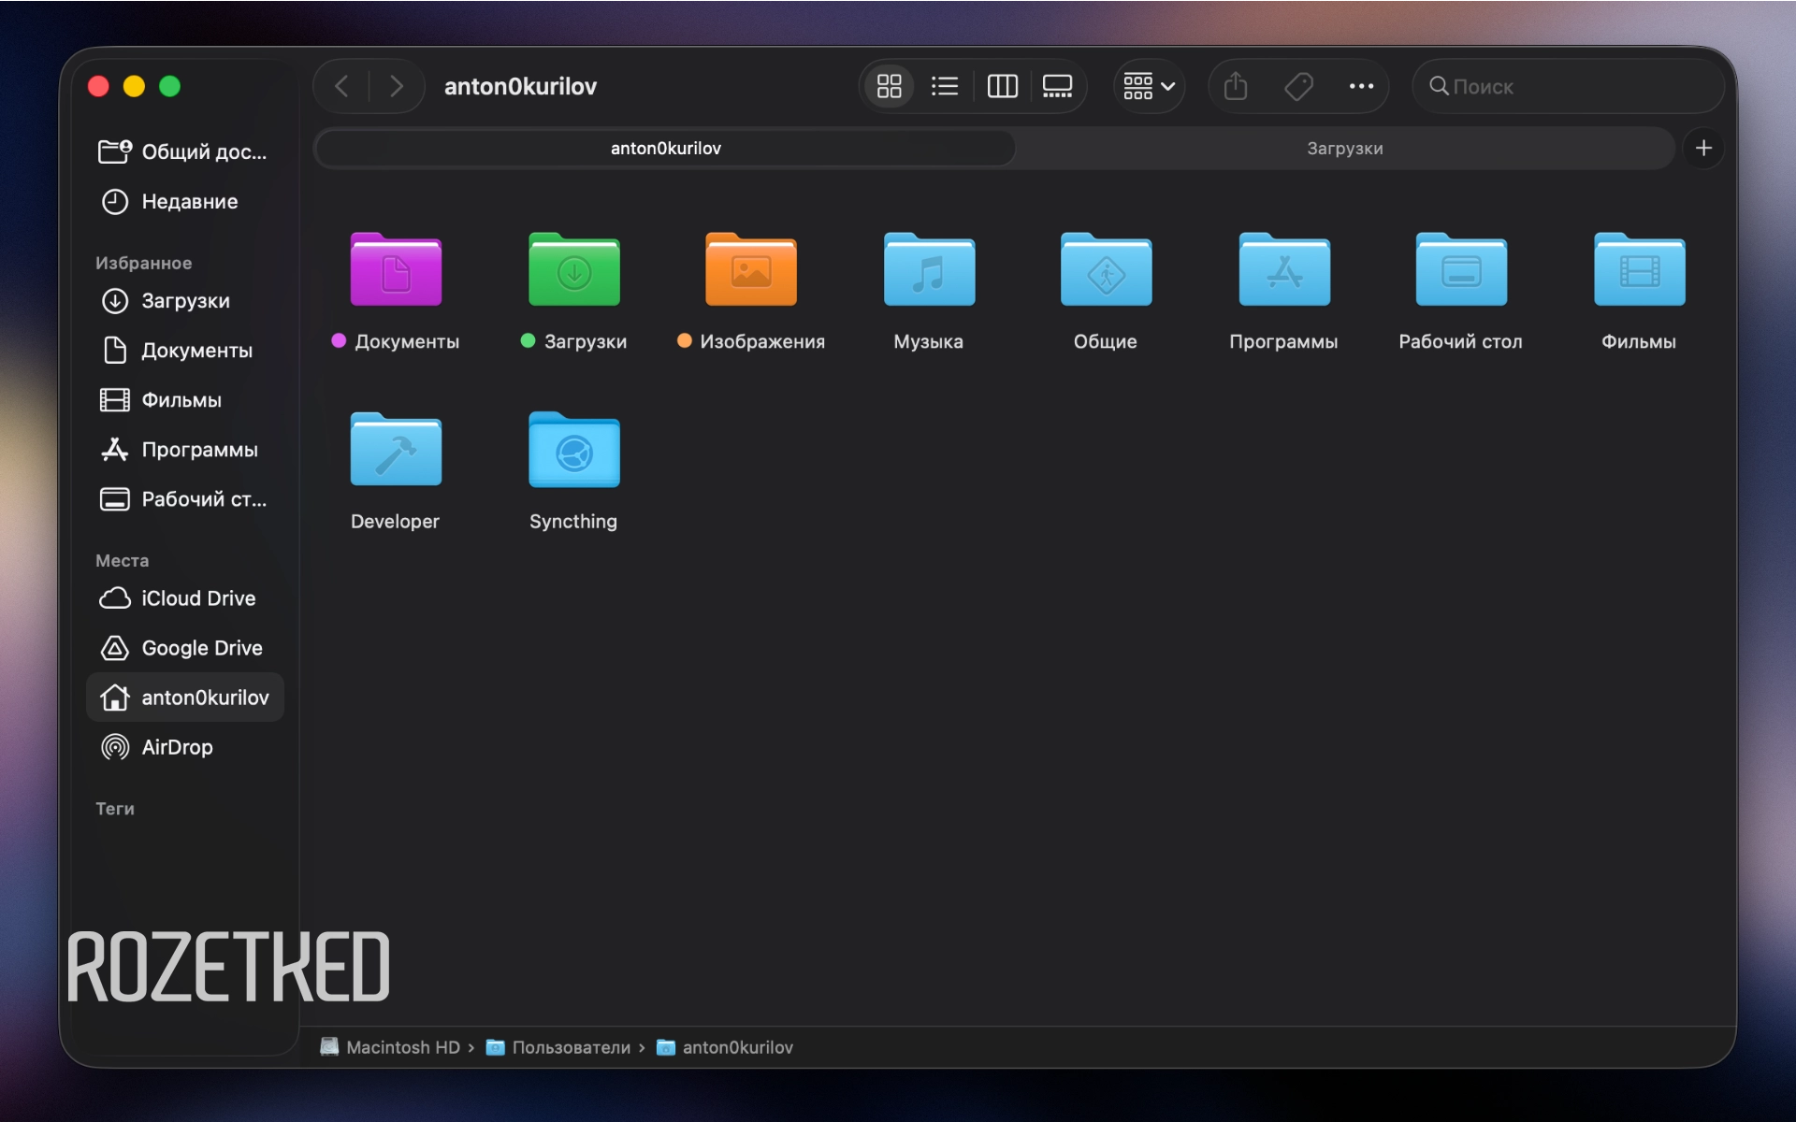
Task: Switch to gallery view
Action: [x=1057, y=87]
